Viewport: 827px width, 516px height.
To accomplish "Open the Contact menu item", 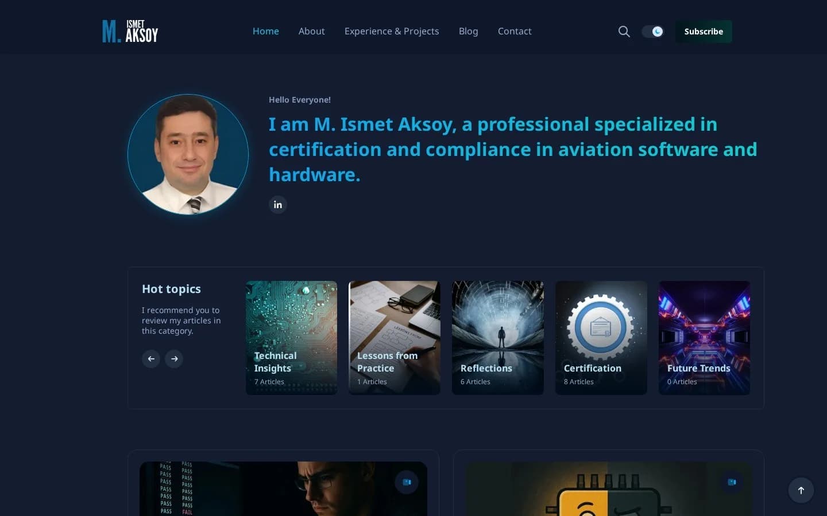I will pos(515,31).
